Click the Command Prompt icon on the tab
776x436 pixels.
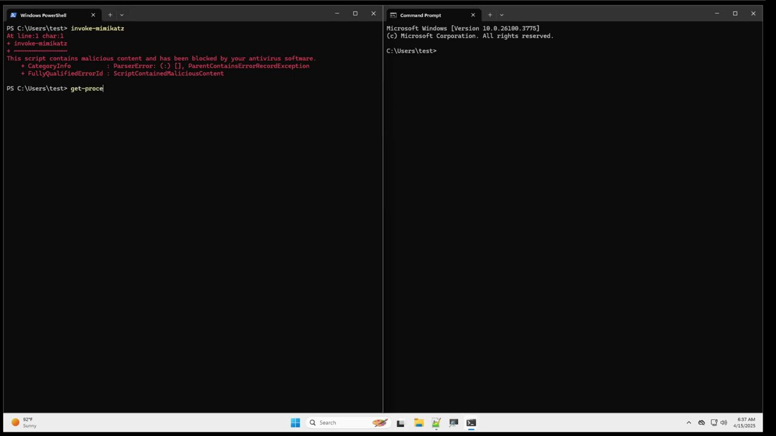tap(393, 15)
